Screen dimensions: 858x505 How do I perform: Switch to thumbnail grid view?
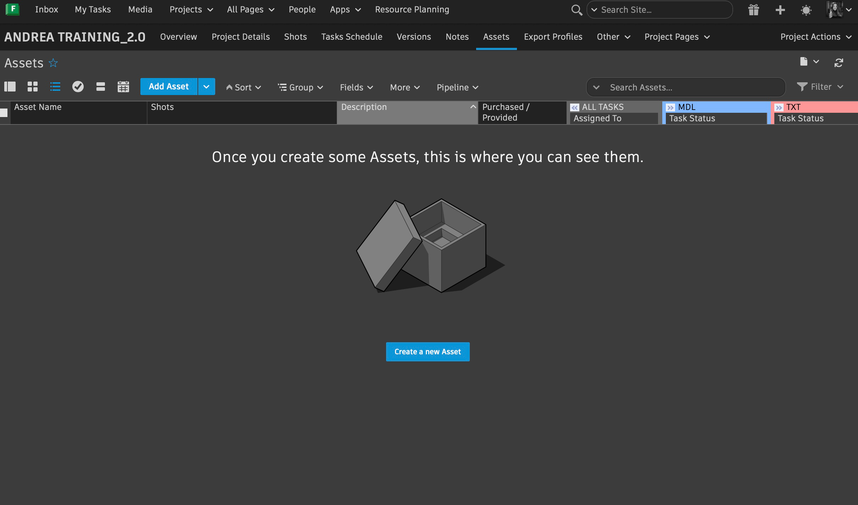pos(33,87)
